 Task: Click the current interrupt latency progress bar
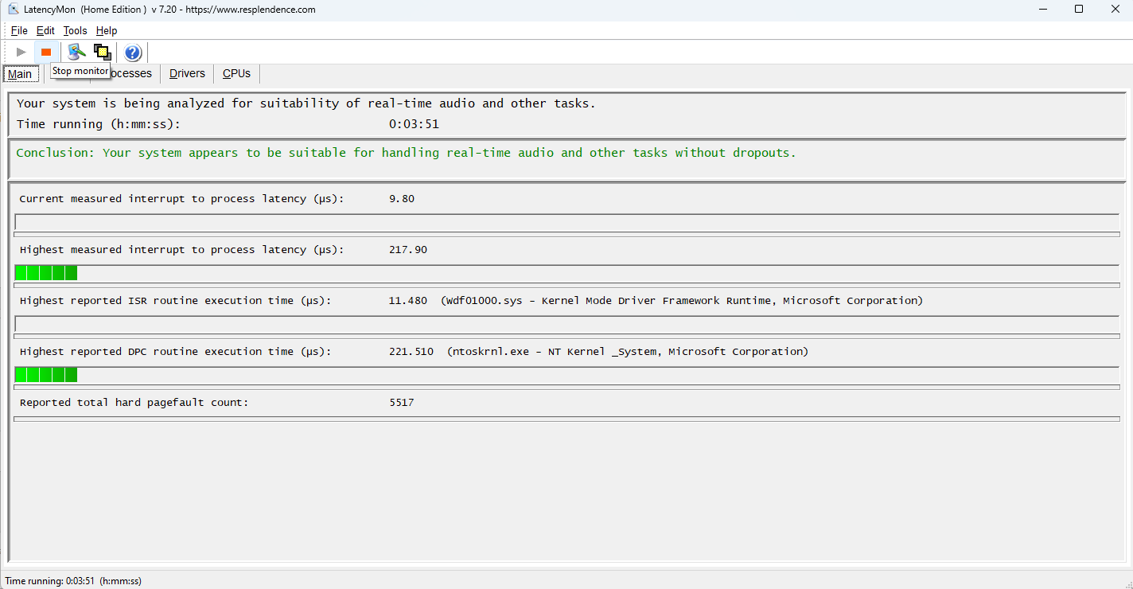566,222
